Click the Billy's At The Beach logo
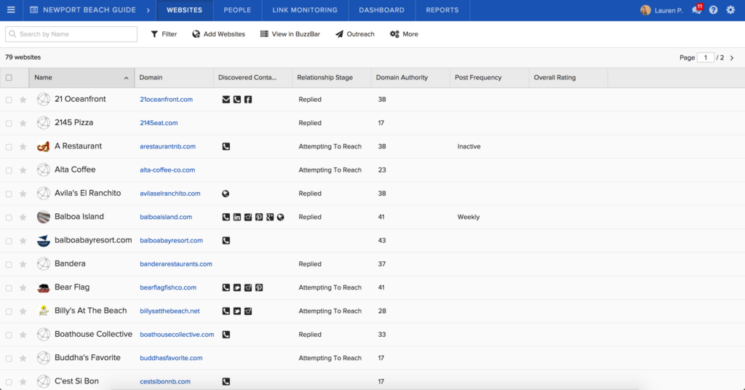Screen dimensions: 745x390 click(43, 311)
